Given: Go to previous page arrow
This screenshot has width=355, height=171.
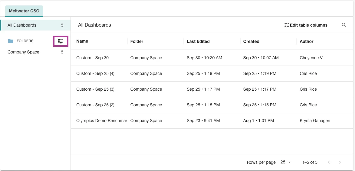Looking at the screenshot, I should (x=329, y=162).
